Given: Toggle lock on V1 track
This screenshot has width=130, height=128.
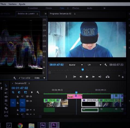Looking at the screenshot, I should 18,103.
